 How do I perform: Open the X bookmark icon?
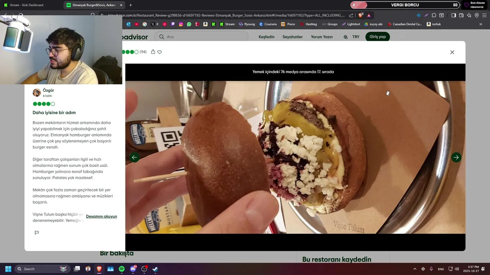154,24
